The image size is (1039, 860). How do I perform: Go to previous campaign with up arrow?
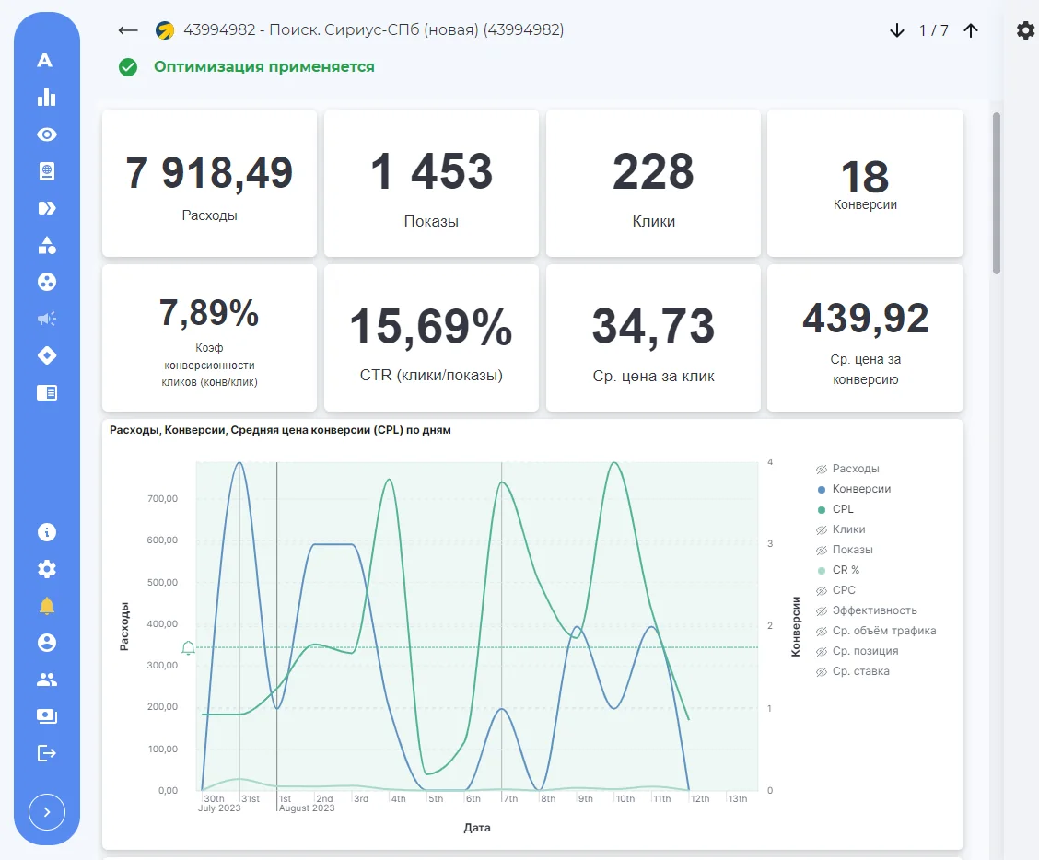[971, 30]
